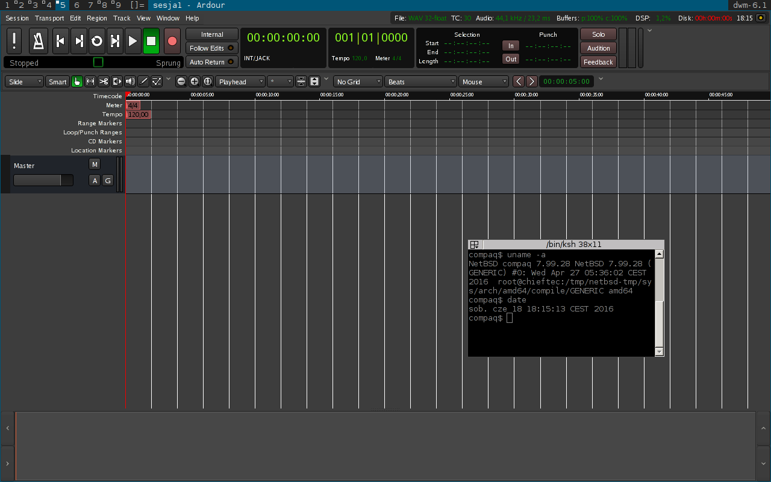Image resolution: width=771 pixels, height=482 pixels.
Task: Click the nudge clock 00:00:05:00
Action: [566, 81]
